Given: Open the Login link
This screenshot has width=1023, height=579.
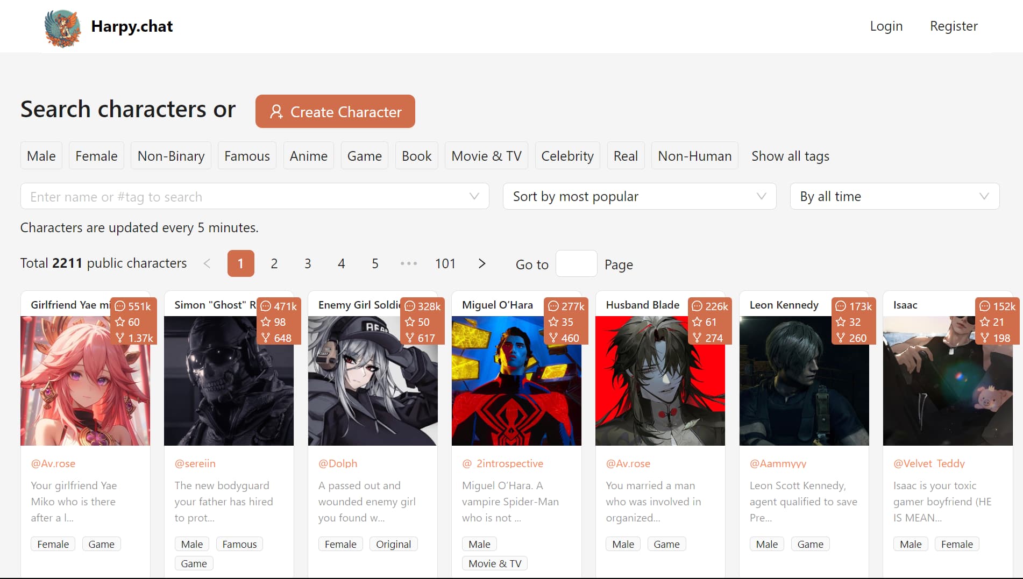Looking at the screenshot, I should tap(886, 26).
